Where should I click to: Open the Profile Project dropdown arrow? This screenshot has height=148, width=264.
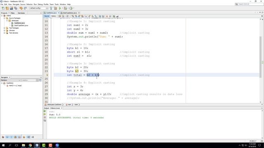coord(73,8)
